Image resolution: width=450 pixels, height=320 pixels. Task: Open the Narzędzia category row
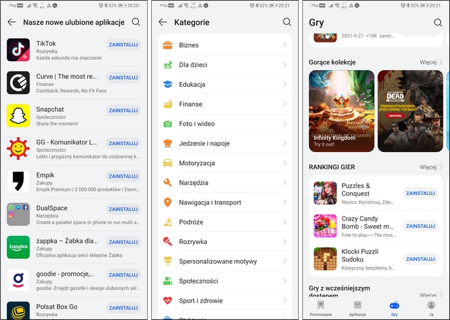coord(225,183)
